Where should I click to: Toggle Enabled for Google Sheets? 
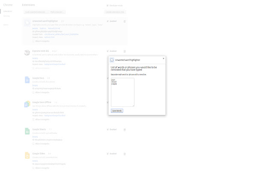(107, 130)
